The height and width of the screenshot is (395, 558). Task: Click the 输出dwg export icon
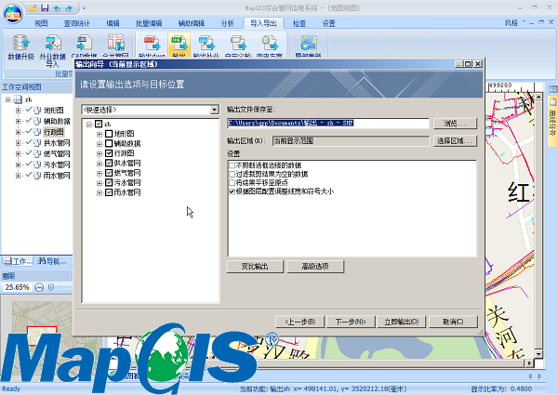click(x=152, y=43)
